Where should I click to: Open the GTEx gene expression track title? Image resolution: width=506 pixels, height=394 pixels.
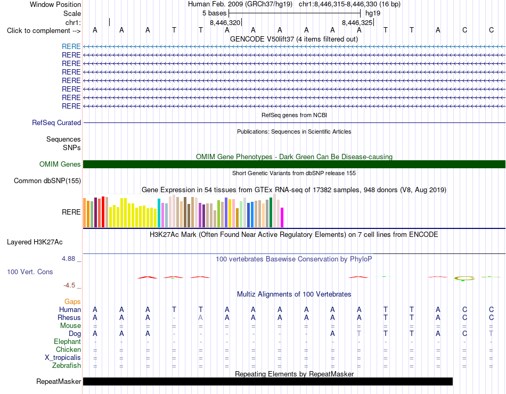click(x=294, y=190)
